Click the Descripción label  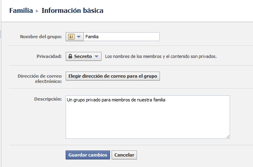[x=48, y=99]
